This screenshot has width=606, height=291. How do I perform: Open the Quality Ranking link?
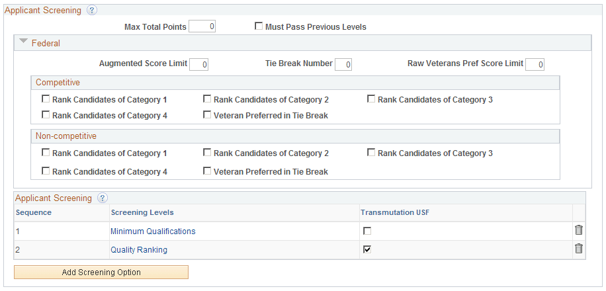139,249
